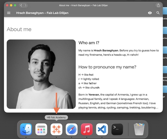Toggle the eye color scheme icon
The width and height of the screenshot is (167, 139).
coord(150,13)
